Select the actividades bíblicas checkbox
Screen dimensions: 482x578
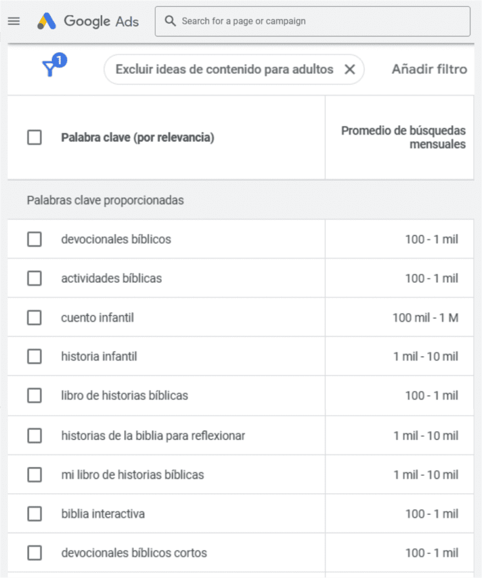(x=34, y=278)
